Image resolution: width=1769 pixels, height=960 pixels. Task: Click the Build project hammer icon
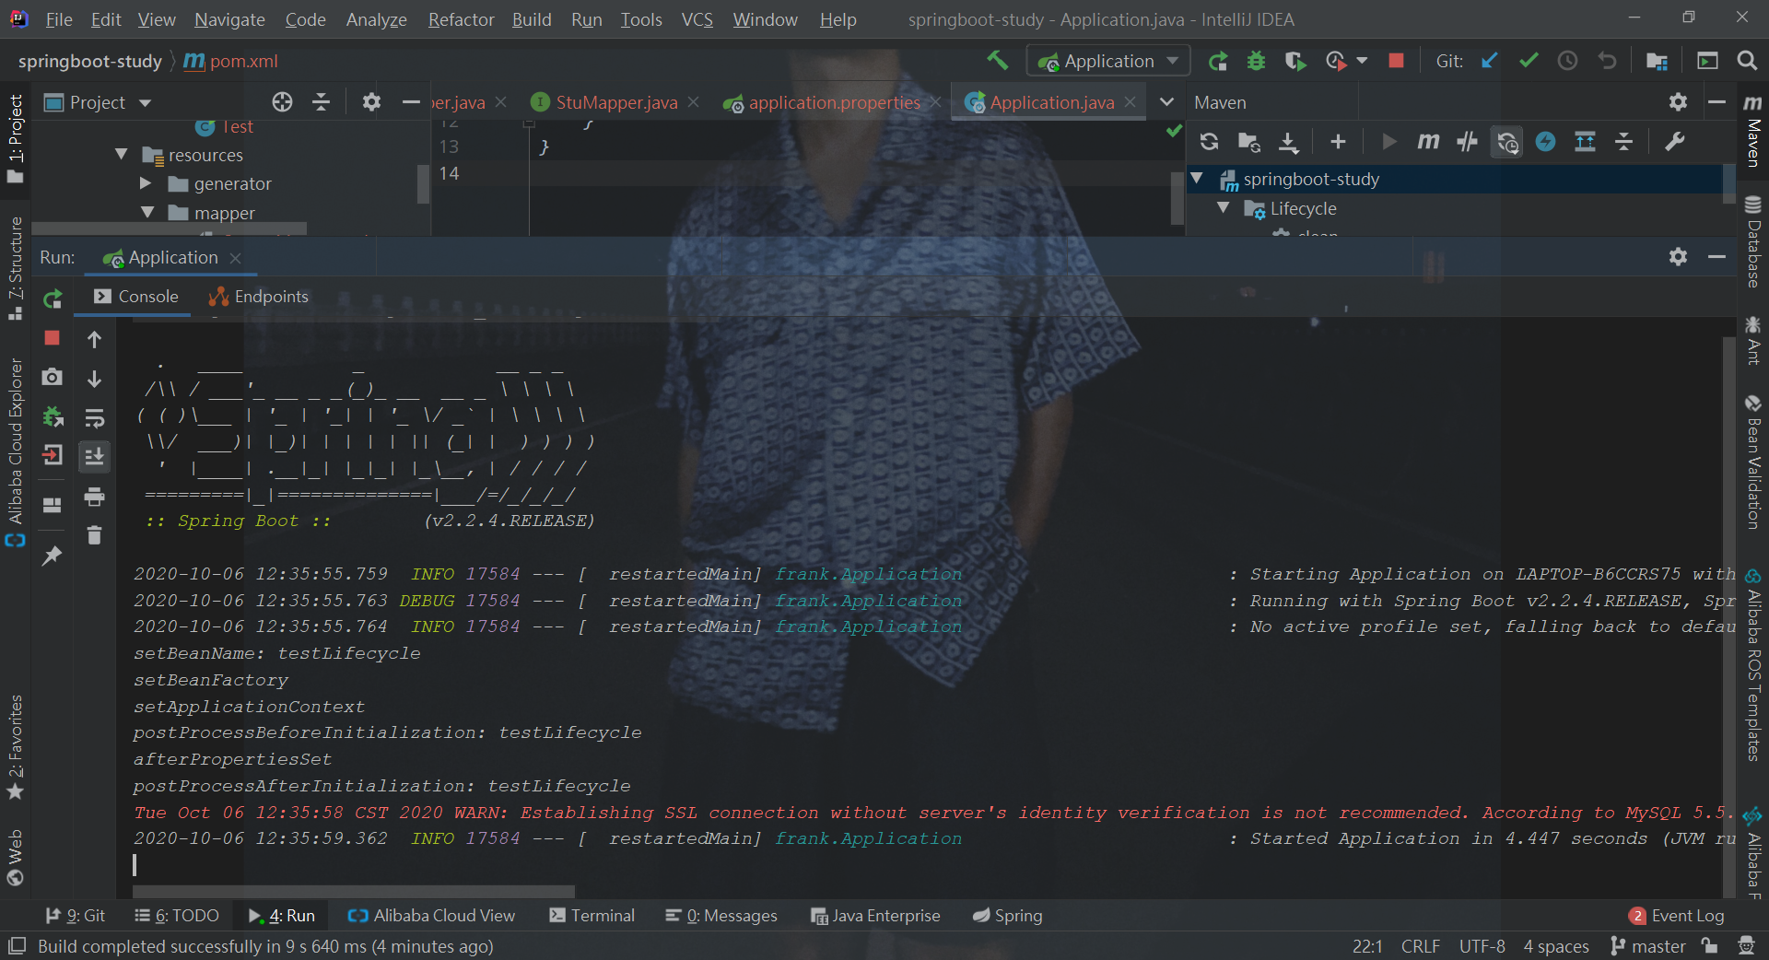pyautogui.click(x=997, y=61)
